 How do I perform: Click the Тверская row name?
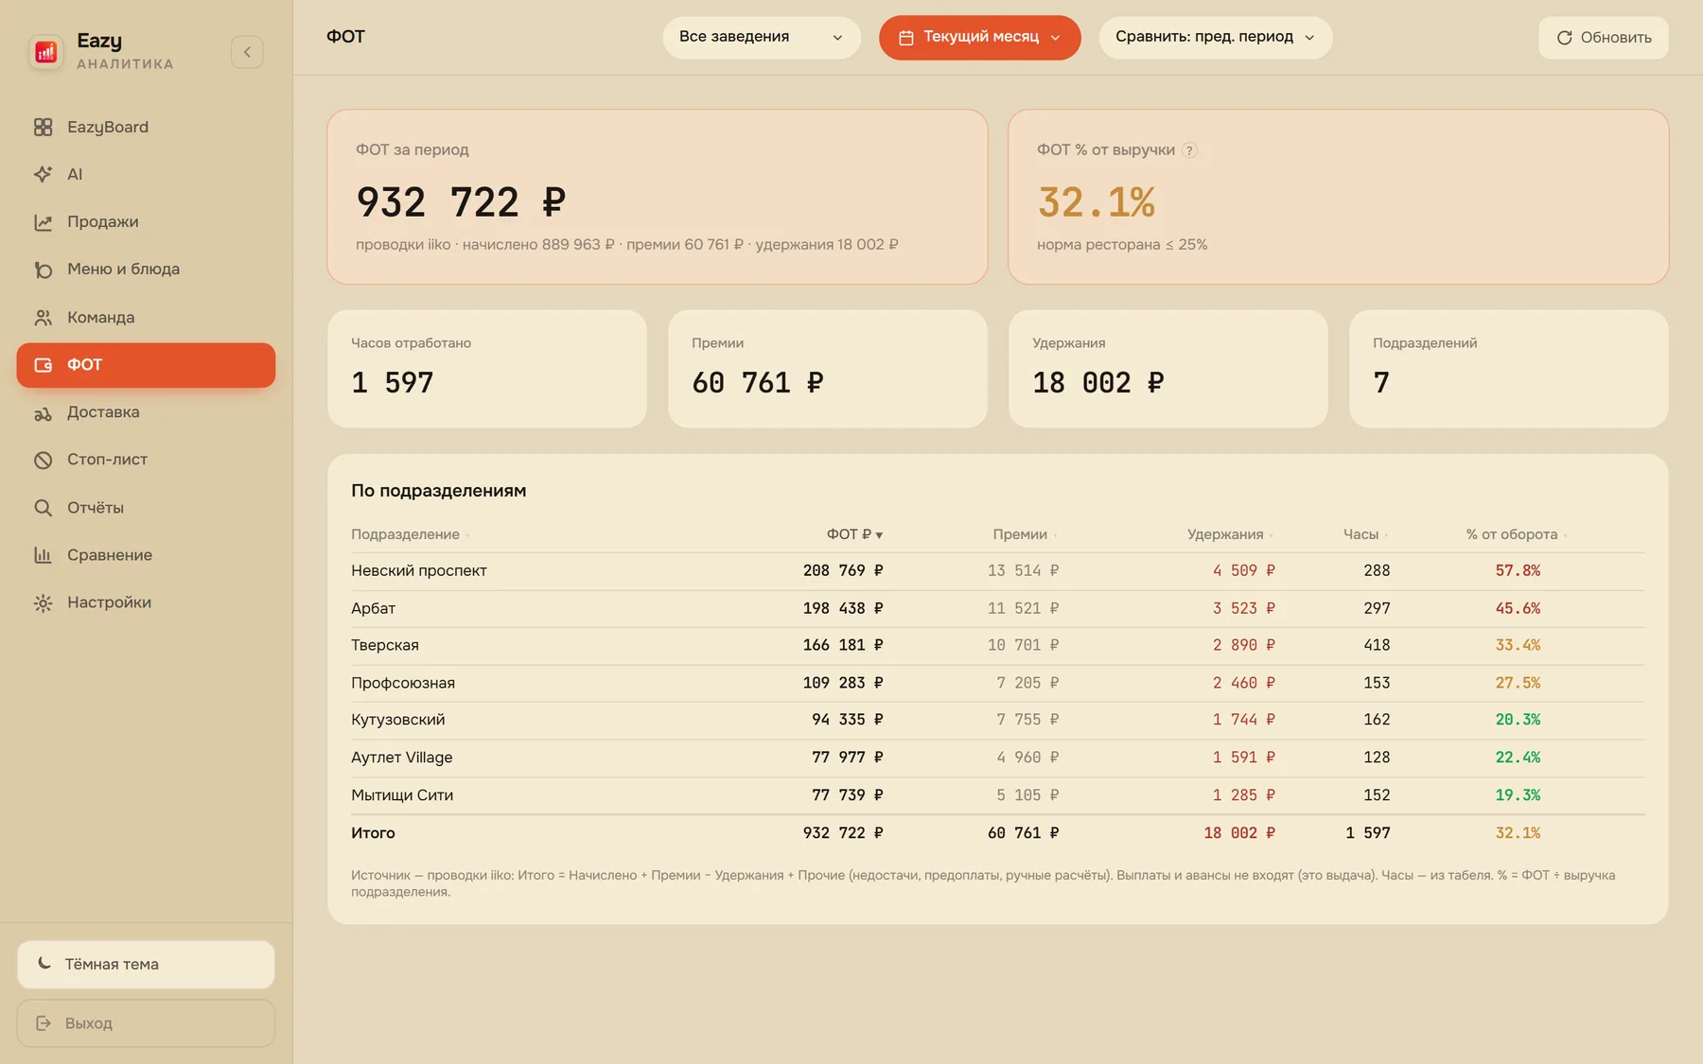pyautogui.click(x=385, y=645)
